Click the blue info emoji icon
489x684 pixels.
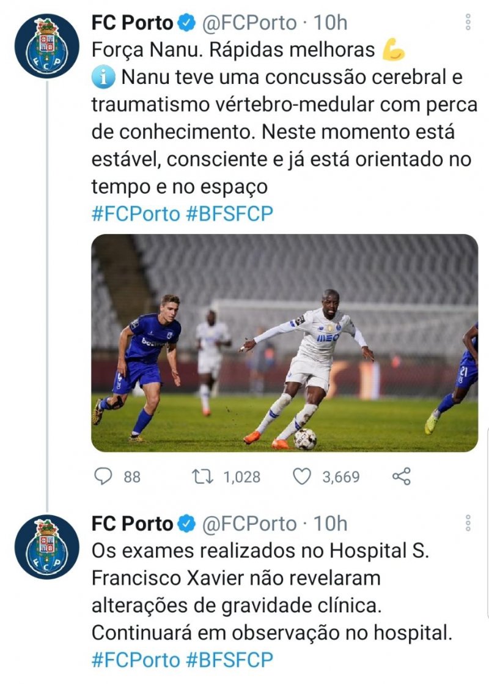(102, 78)
